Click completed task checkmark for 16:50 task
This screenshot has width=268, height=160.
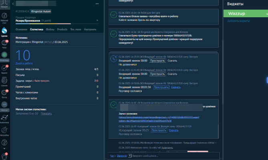[113, 105]
